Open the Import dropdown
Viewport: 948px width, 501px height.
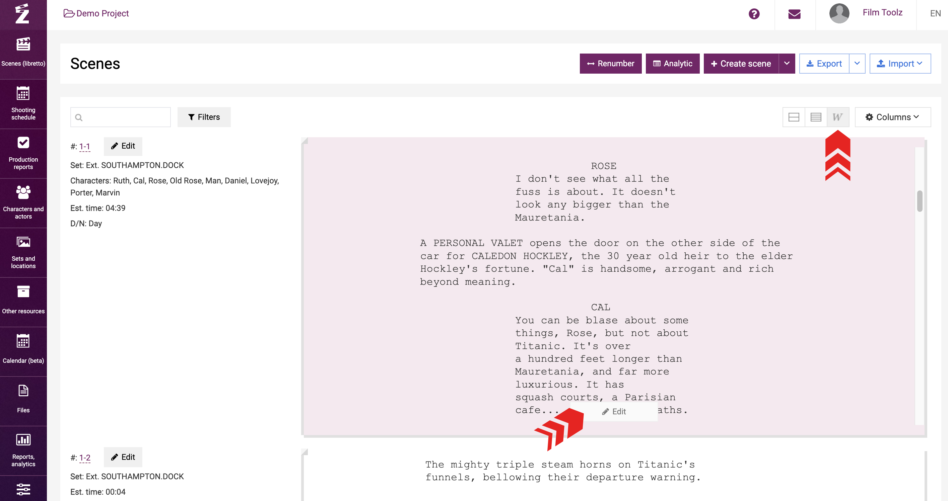(x=900, y=64)
